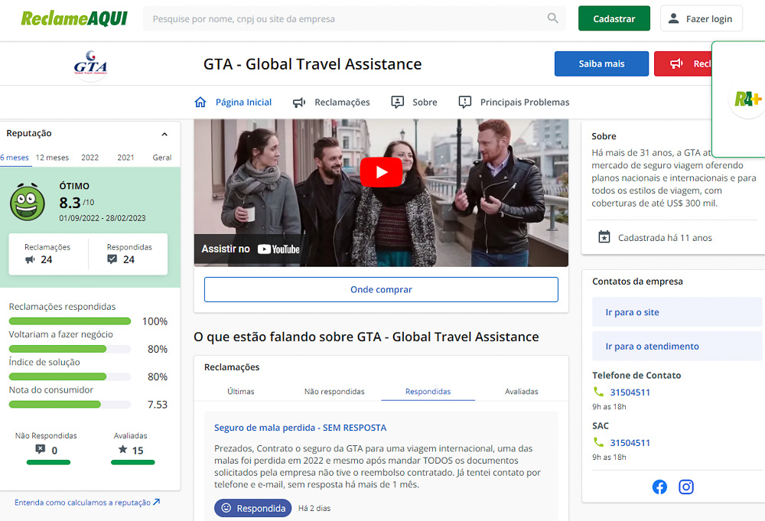Click the Ir para o site link
The height and width of the screenshot is (521, 765).
[x=677, y=311]
